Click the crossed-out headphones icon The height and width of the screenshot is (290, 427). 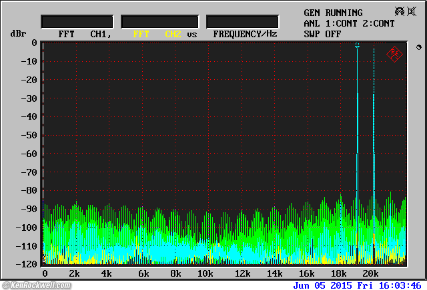point(400,11)
